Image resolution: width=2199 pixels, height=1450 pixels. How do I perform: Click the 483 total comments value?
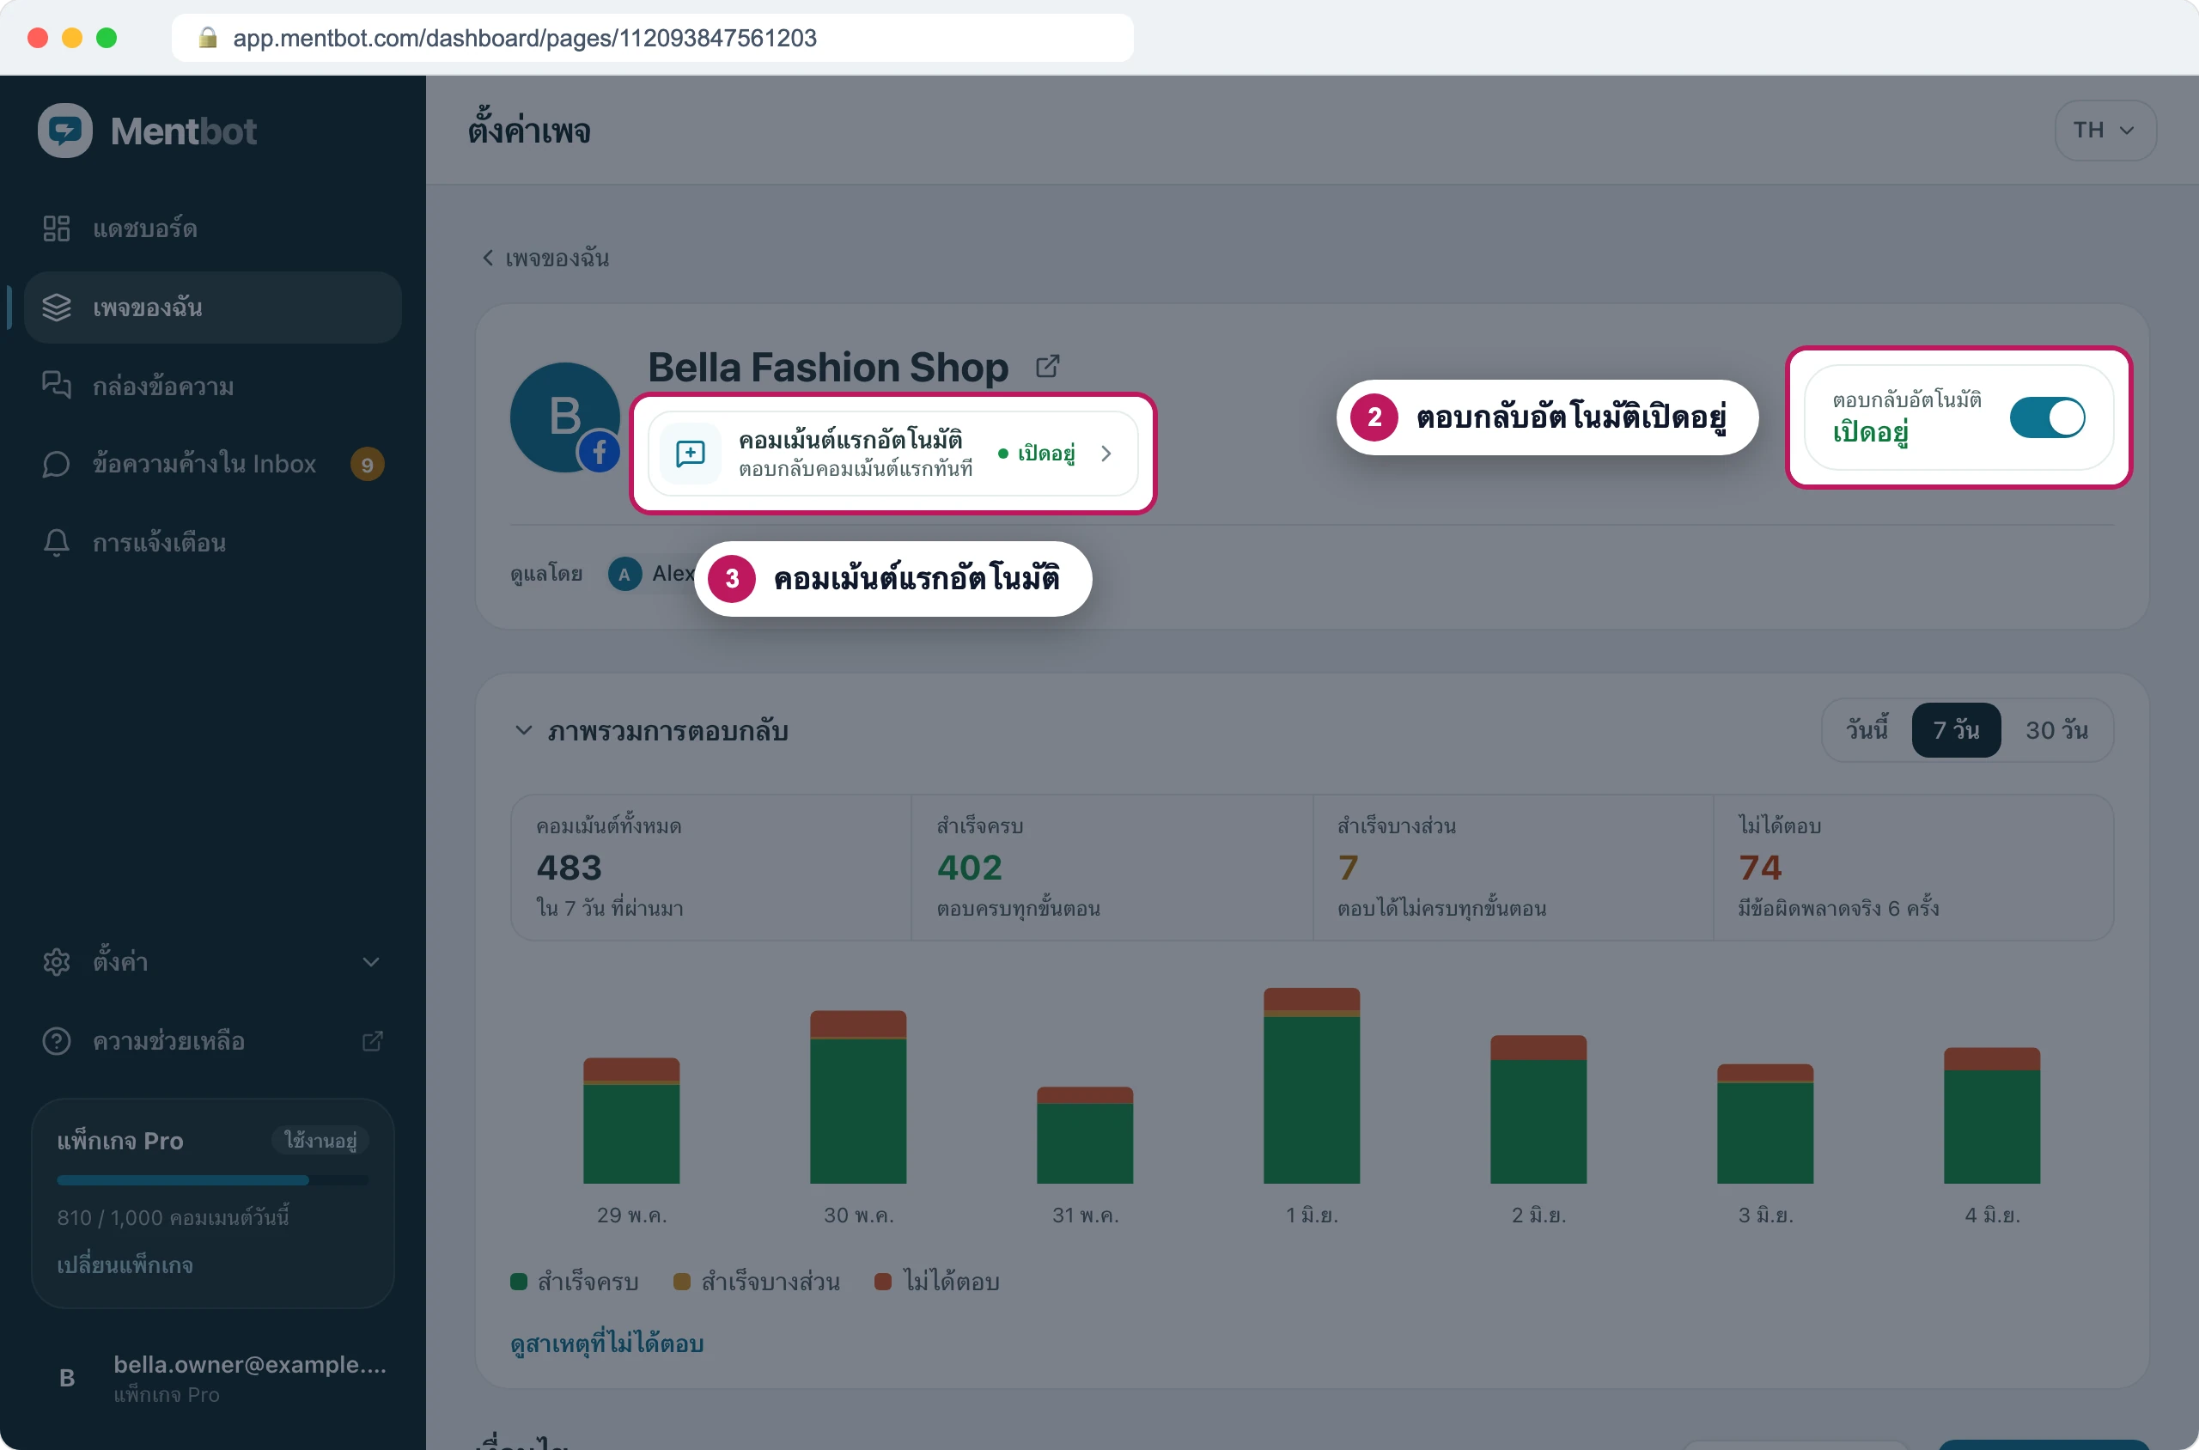tap(569, 868)
